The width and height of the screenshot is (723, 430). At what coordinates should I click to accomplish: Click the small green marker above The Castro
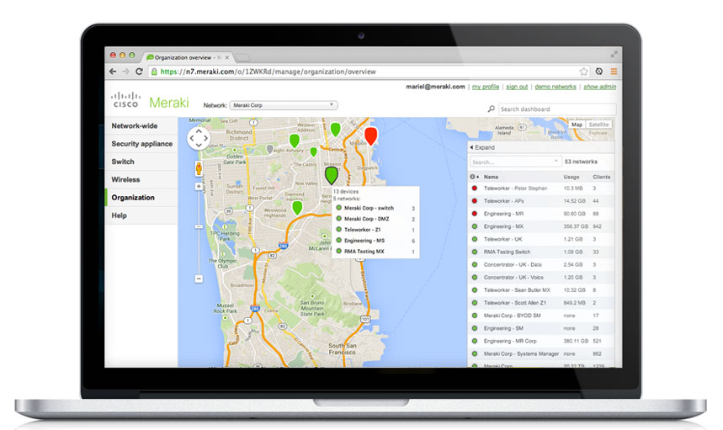pyautogui.click(x=314, y=151)
